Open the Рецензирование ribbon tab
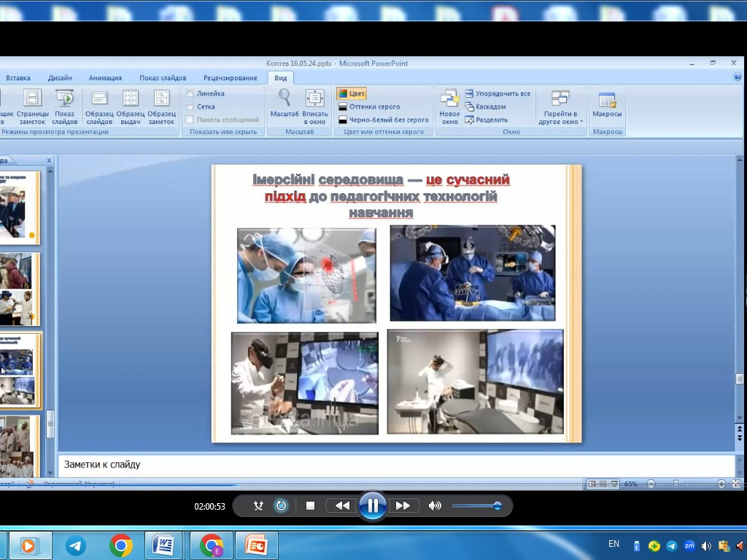 (230, 77)
